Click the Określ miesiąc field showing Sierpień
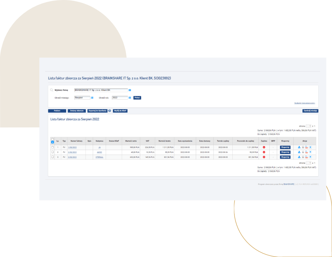Screen dimensions: 332x257 (x=82, y=98)
